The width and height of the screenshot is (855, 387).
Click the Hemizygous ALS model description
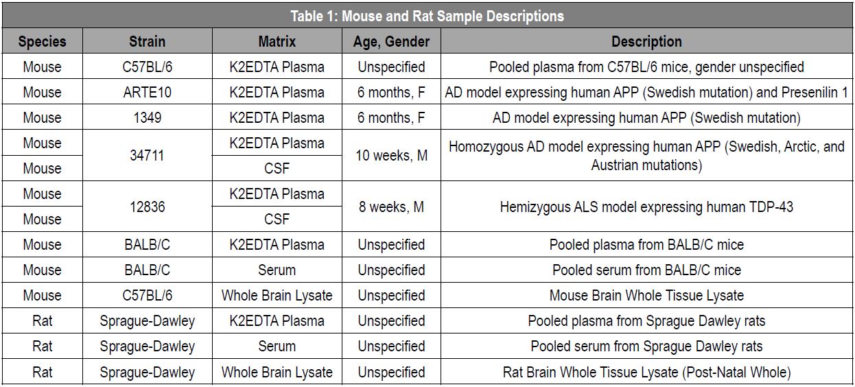(x=646, y=207)
